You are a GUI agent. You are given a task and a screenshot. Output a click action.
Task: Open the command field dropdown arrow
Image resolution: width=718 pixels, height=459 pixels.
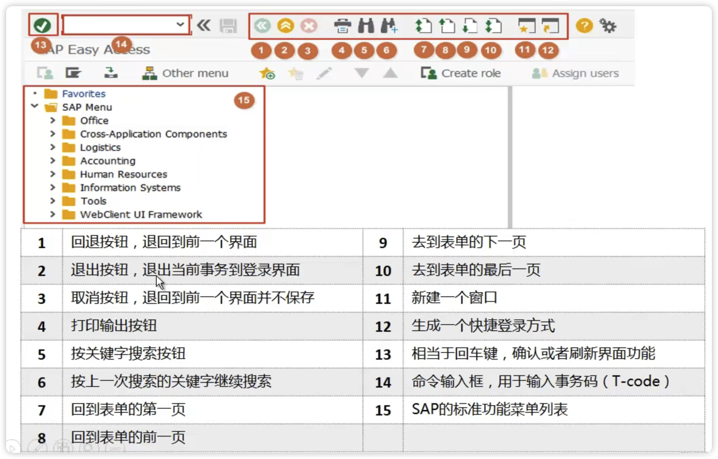(x=180, y=24)
